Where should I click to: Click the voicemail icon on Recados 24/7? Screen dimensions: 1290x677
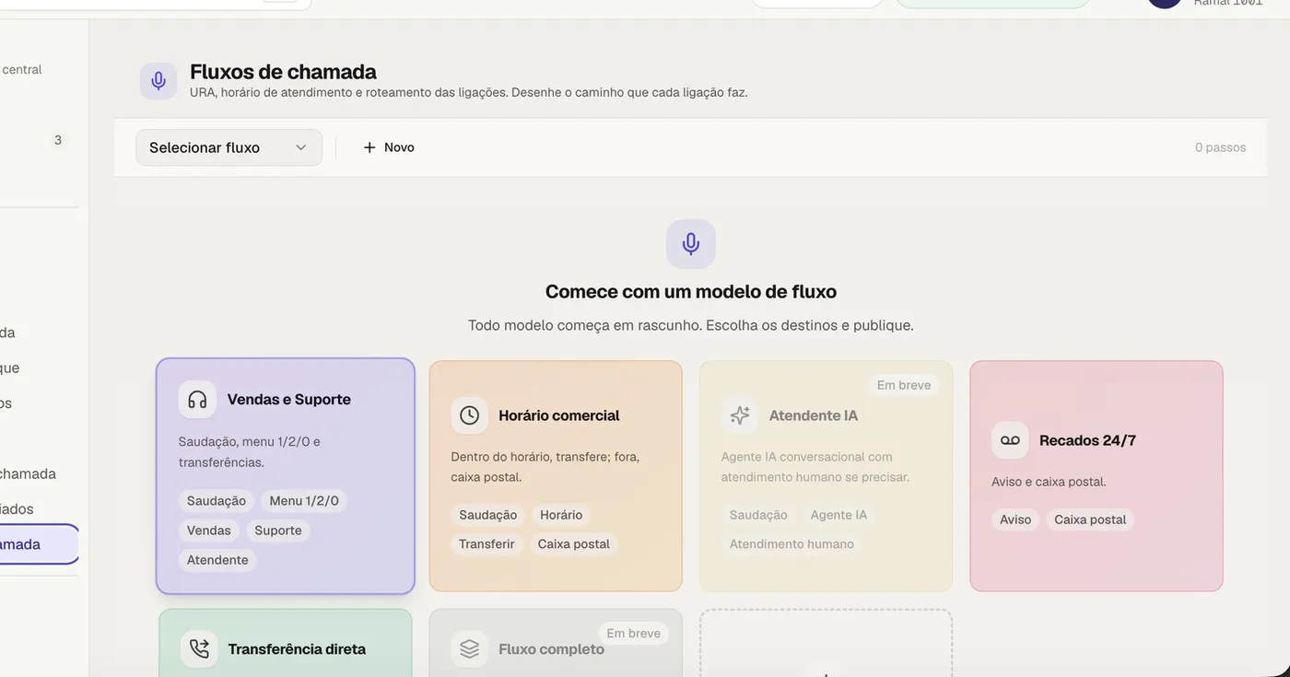tap(1010, 440)
